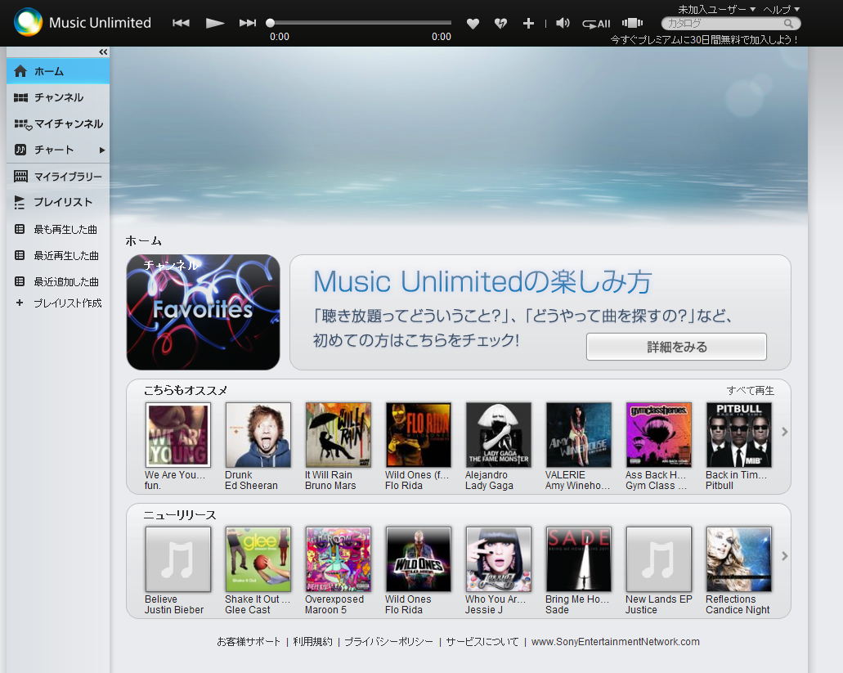Open the Alejandro Lady Gaga cover
843x673 pixels.
click(499, 435)
